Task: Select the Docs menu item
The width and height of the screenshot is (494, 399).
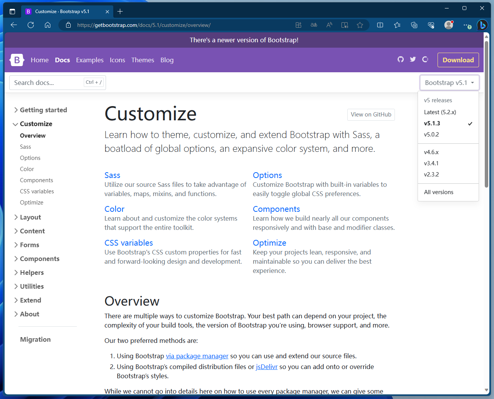Action: (x=62, y=60)
